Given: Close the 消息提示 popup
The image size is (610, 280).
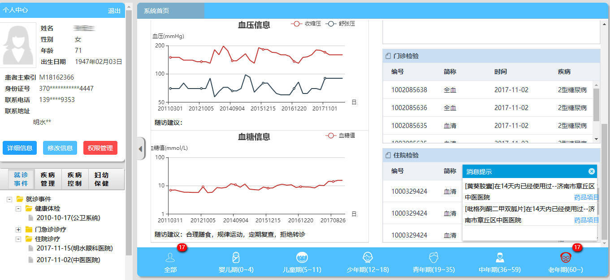Looking at the screenshot, I should coord(592,171).
